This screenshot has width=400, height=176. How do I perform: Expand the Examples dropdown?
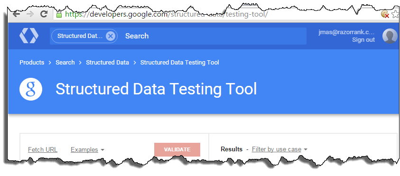coord(87,150)
